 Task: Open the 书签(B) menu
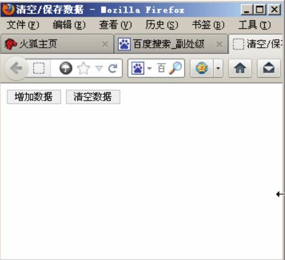coord(208,25)
